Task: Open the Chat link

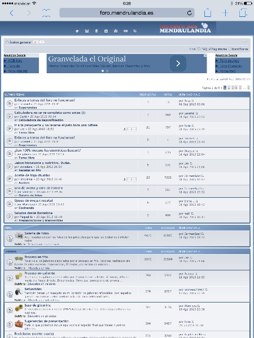Action: [x=192, y=49]
